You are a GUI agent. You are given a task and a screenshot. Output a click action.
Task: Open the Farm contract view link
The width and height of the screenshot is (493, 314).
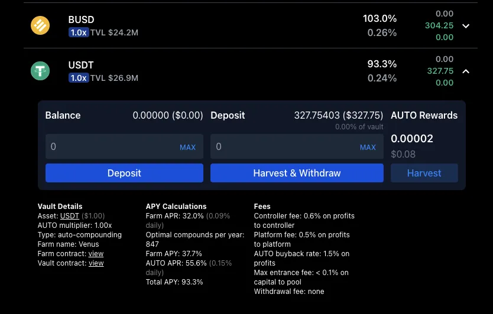pyautogui.click(x=96, y=254)
